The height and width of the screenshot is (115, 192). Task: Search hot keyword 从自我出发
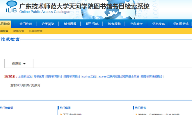(25, 76)
